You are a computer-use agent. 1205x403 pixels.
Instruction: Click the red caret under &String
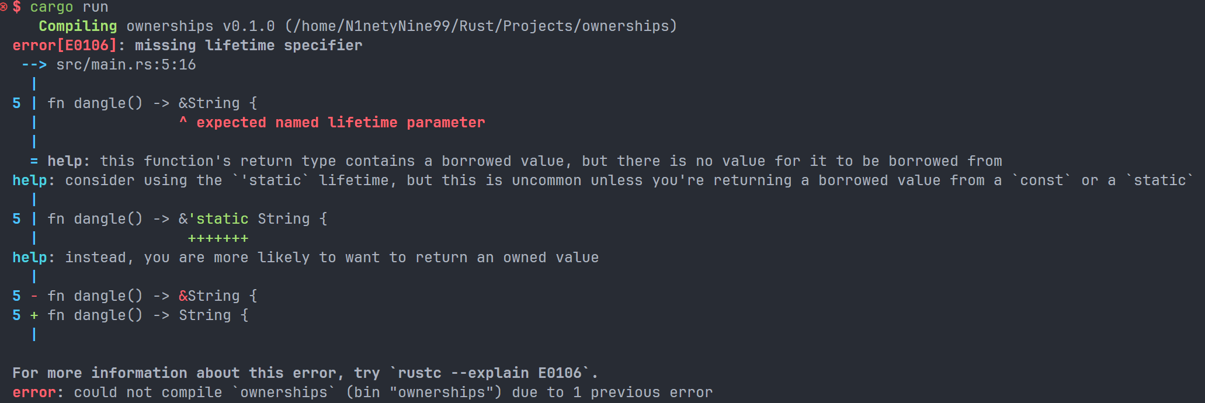click(x=183, y=121)
